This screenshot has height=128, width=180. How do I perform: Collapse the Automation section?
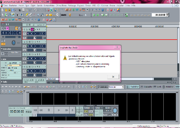coord(2,49)
